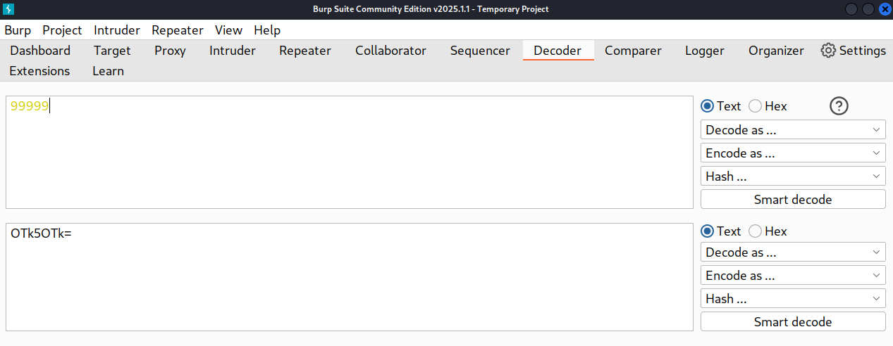Switch to the Organizer tab

click(x=776, y=51)
